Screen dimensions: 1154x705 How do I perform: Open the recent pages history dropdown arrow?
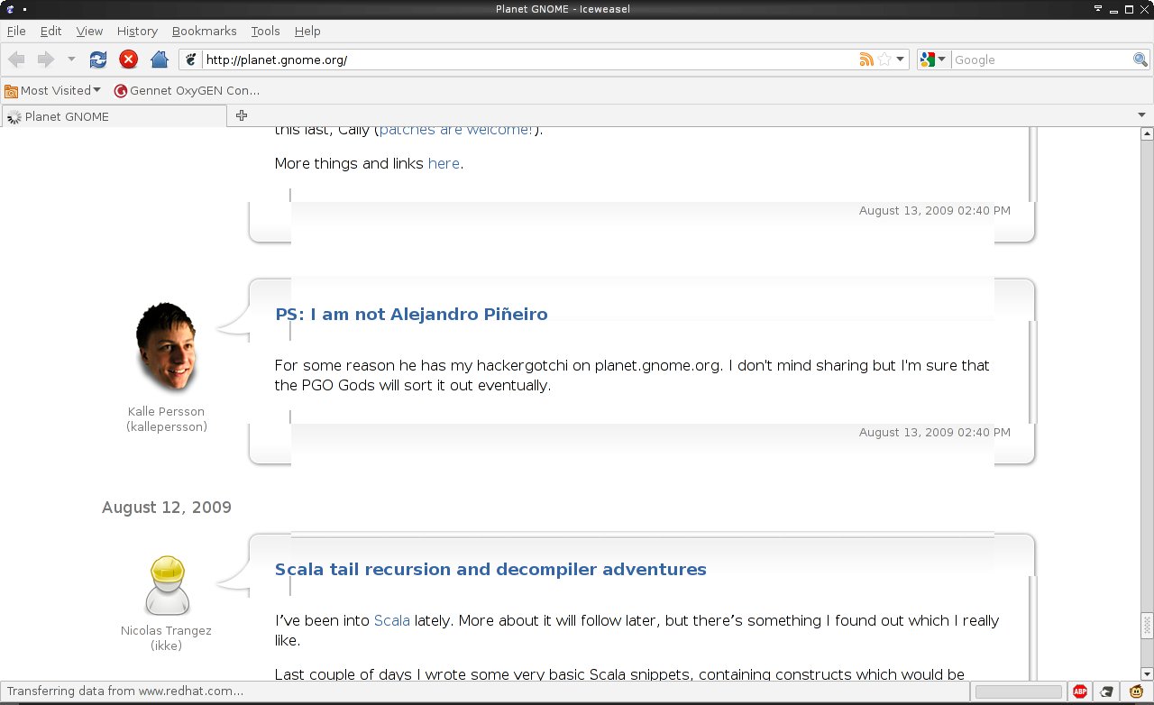(x=71, y=60)
